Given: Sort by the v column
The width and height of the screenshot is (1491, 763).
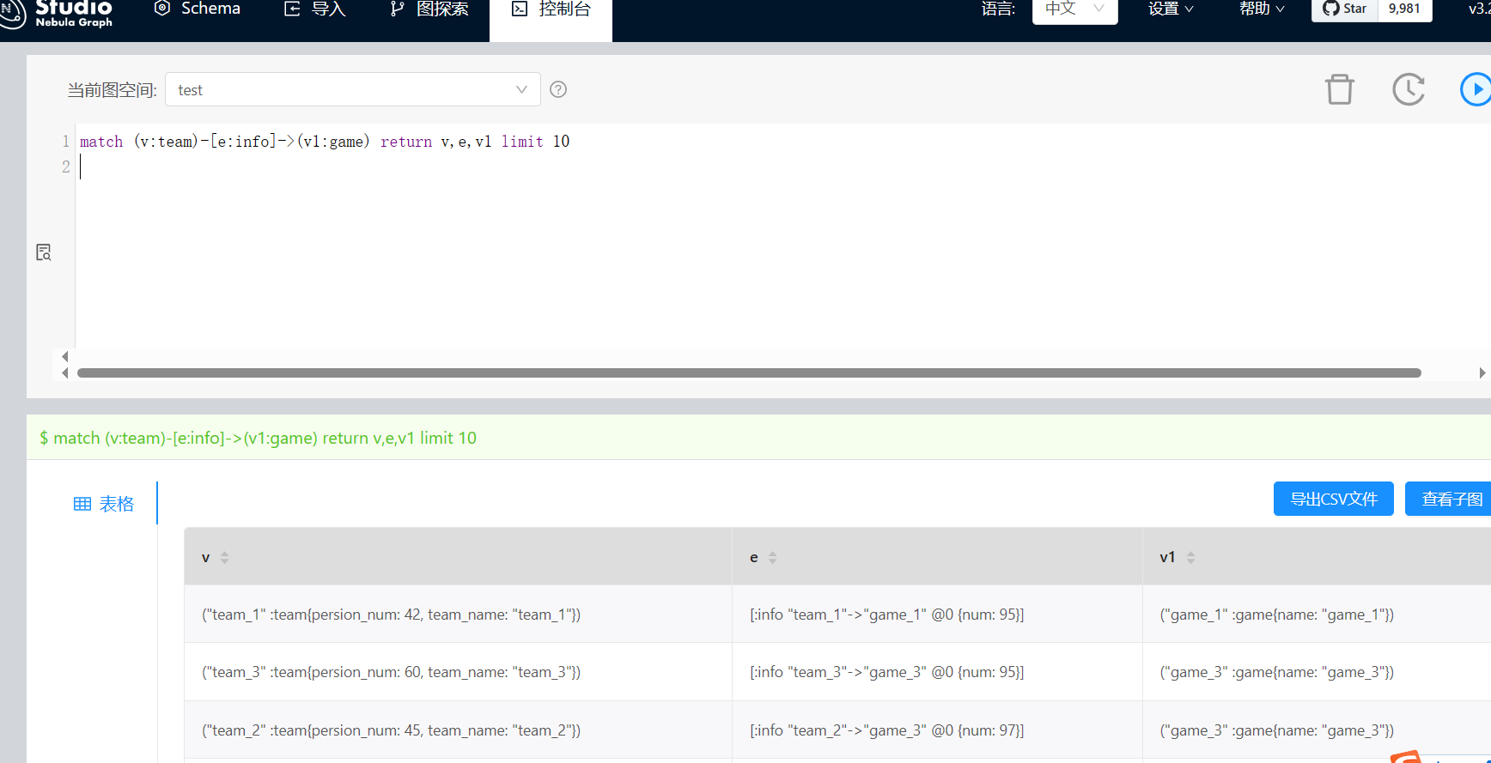Looking at the screenshot, I should pos(224,558).
